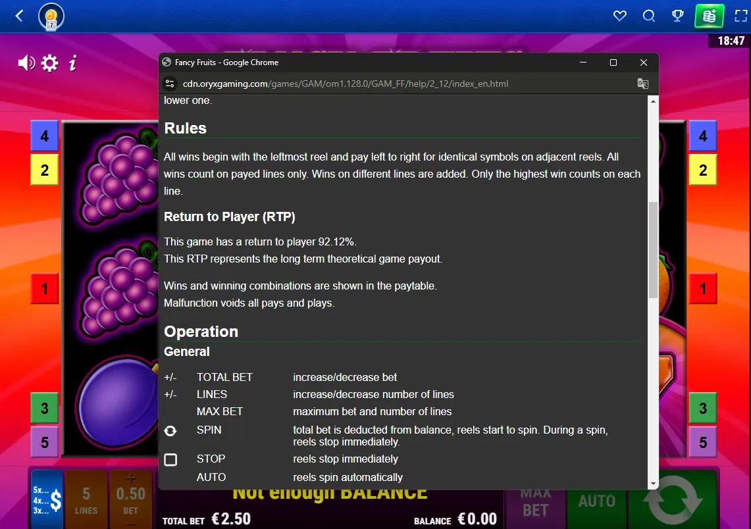The height and width of the screenshot is (529, 751).
Task: Click the 18:47 clock display
Action: tap(731, 41)
